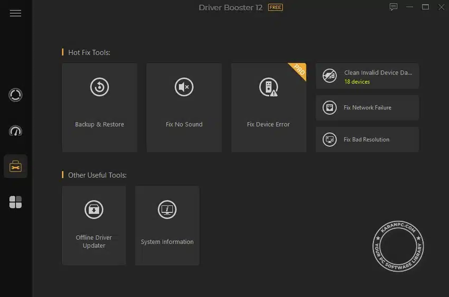Click the Fix Device Error computer icon
449x297 pixels.
[268, 87]
